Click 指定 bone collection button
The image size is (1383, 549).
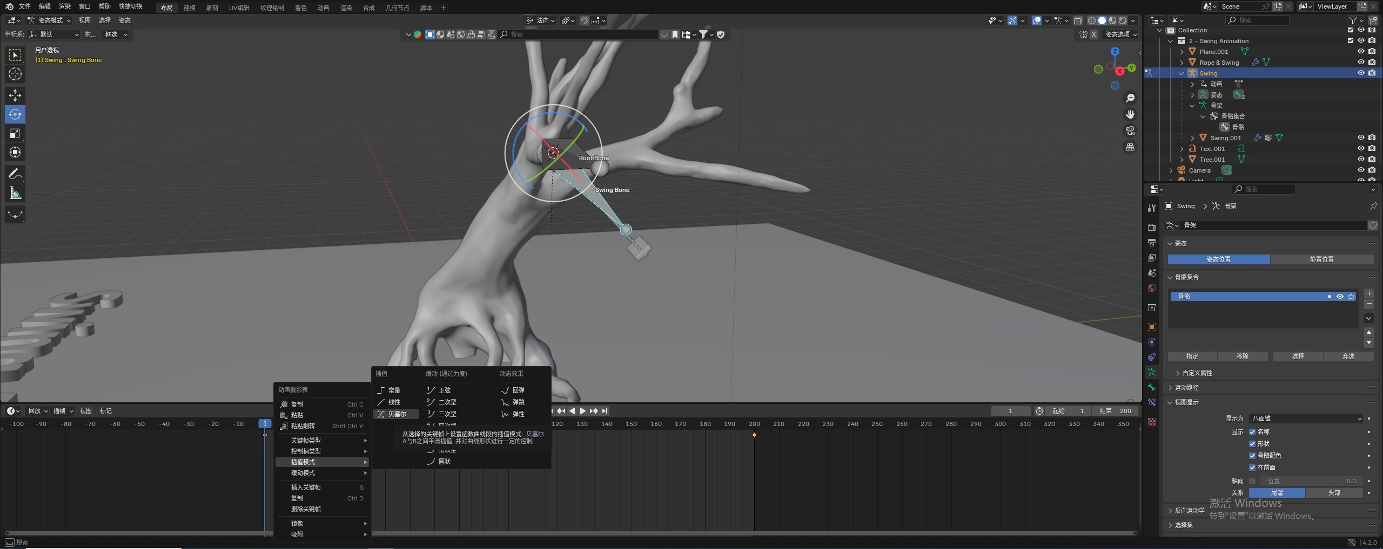click(x=1192, y=356)
